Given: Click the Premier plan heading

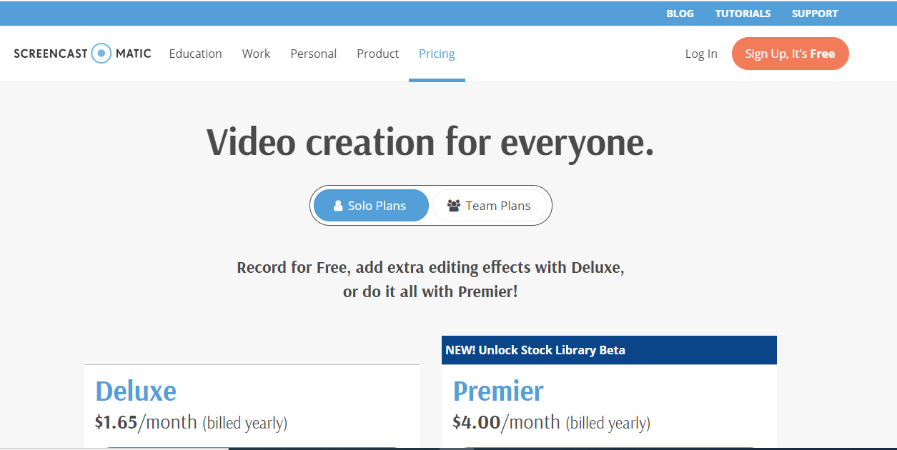Looking at the screenshot, I should [498, 391].
